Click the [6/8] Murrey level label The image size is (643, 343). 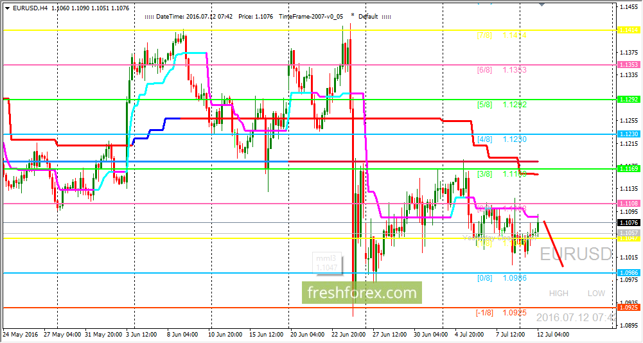click(x=484, y=70)
